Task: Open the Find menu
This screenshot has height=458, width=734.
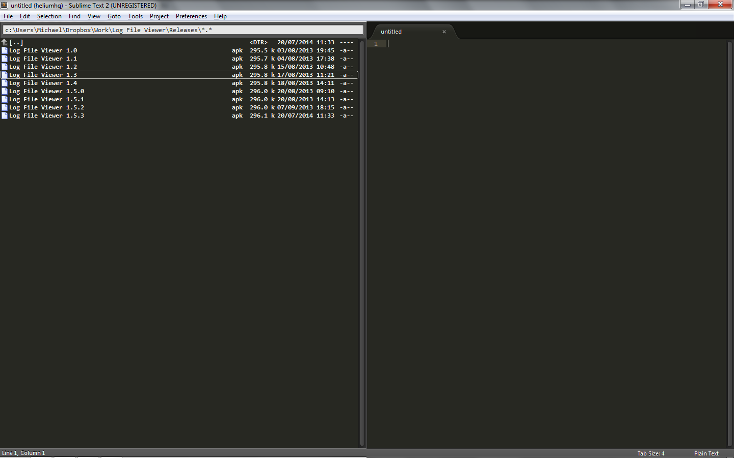Action: coord(74,16)
